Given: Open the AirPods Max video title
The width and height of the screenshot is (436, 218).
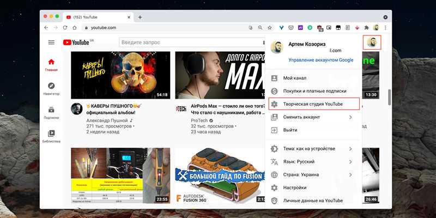Looking at the screenshot, I should (x=227, y=110).
